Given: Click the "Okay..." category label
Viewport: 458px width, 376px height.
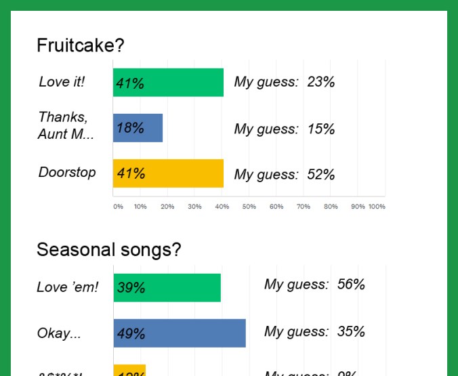Looking at the screenshot, I should point(58,333).
